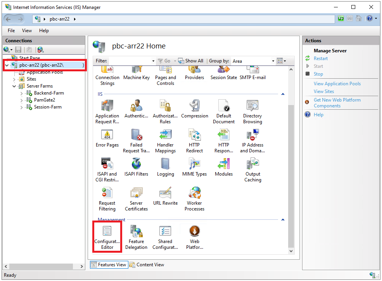Open the File menu
This screenshot has height=281, width=382.
point(11,31)
